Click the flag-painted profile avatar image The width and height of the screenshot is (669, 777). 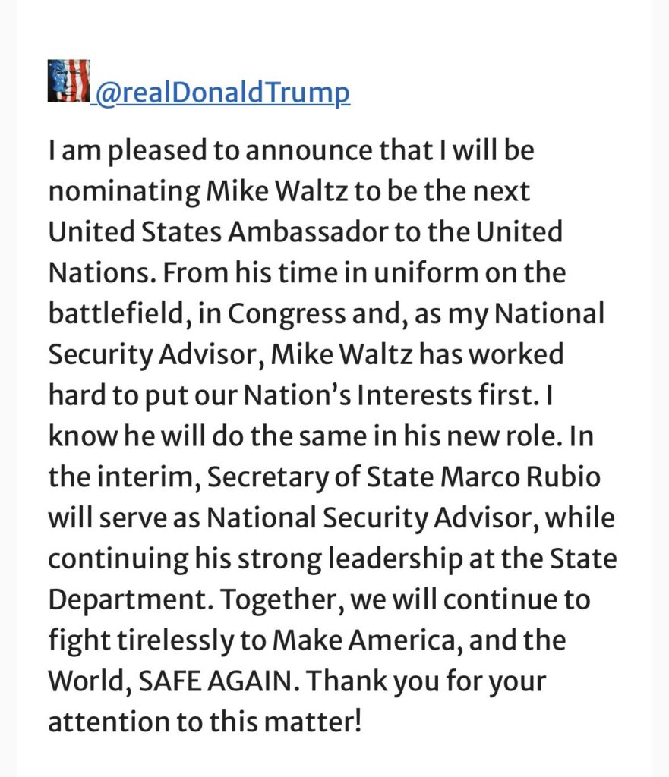tap(69, 80)
